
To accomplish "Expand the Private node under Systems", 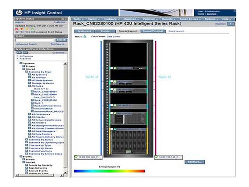I will (24, 66).
